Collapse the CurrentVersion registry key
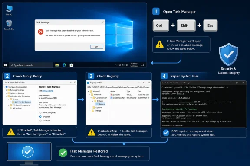Image resolution: width=250 pixels, height=166 pixels. point(91,98)
